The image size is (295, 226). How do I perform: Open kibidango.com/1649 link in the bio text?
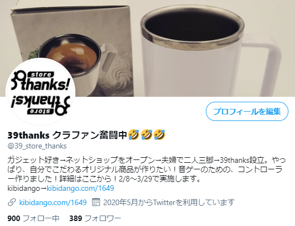(x=80, y=188)
